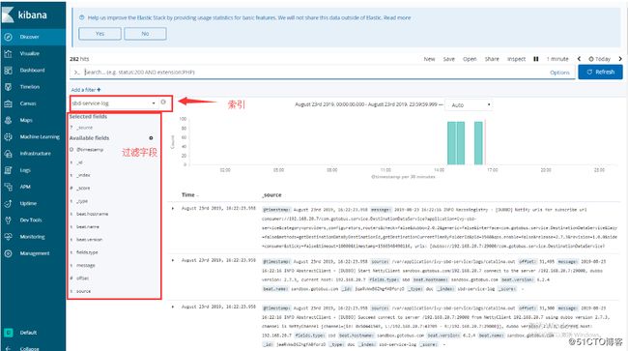Select the _source selected field
Screen dimensions: 628x351
click(x=84, y=128)
